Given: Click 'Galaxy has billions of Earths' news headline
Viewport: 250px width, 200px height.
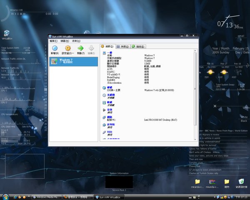Looking at the screenshot, I should point(202,149).
